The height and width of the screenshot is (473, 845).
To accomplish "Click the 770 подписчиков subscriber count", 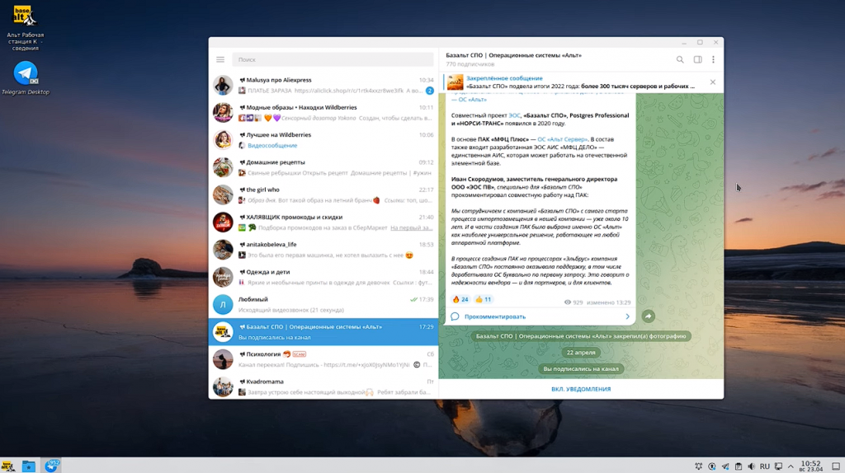I will (470, 64).
